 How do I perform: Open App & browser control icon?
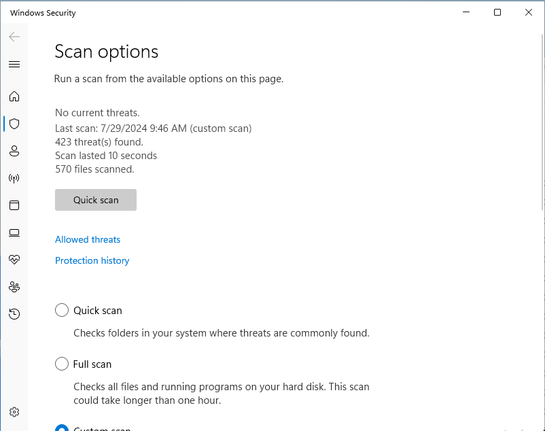pos(14,205)
